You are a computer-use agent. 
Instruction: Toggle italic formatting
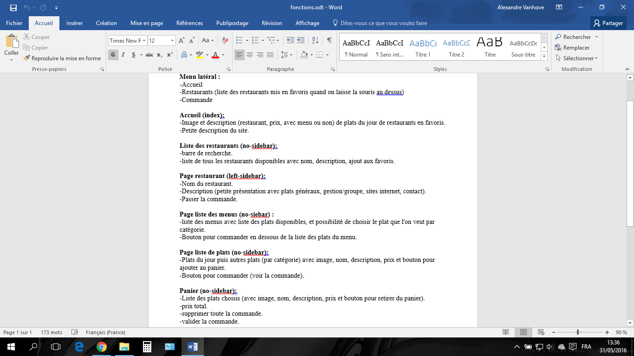point(123,55)
